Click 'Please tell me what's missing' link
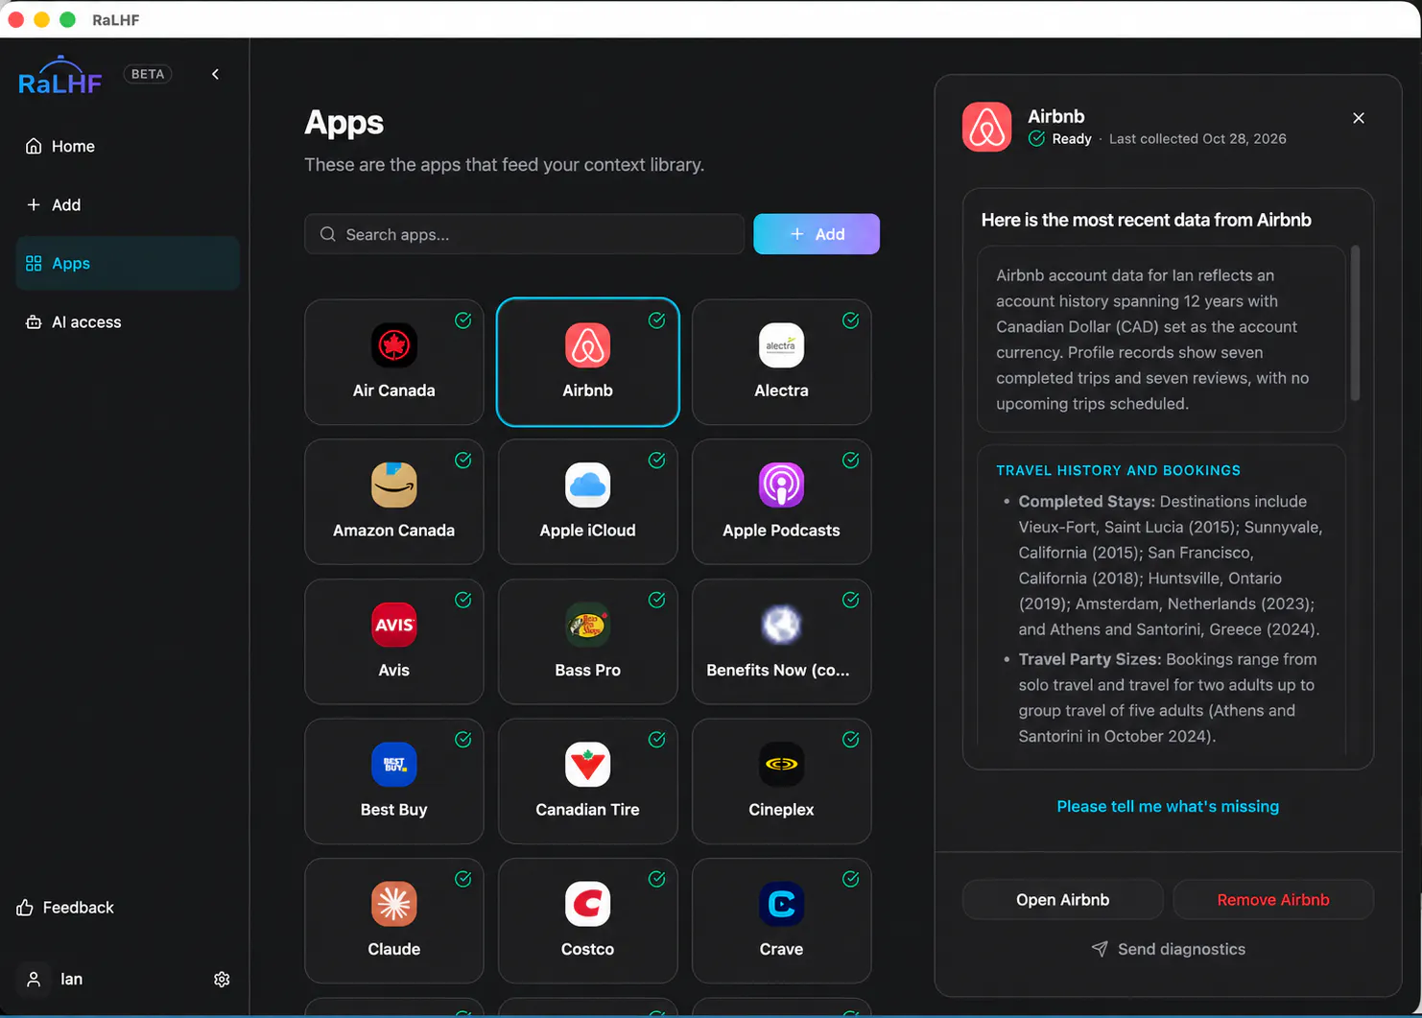 (1168, 807)
